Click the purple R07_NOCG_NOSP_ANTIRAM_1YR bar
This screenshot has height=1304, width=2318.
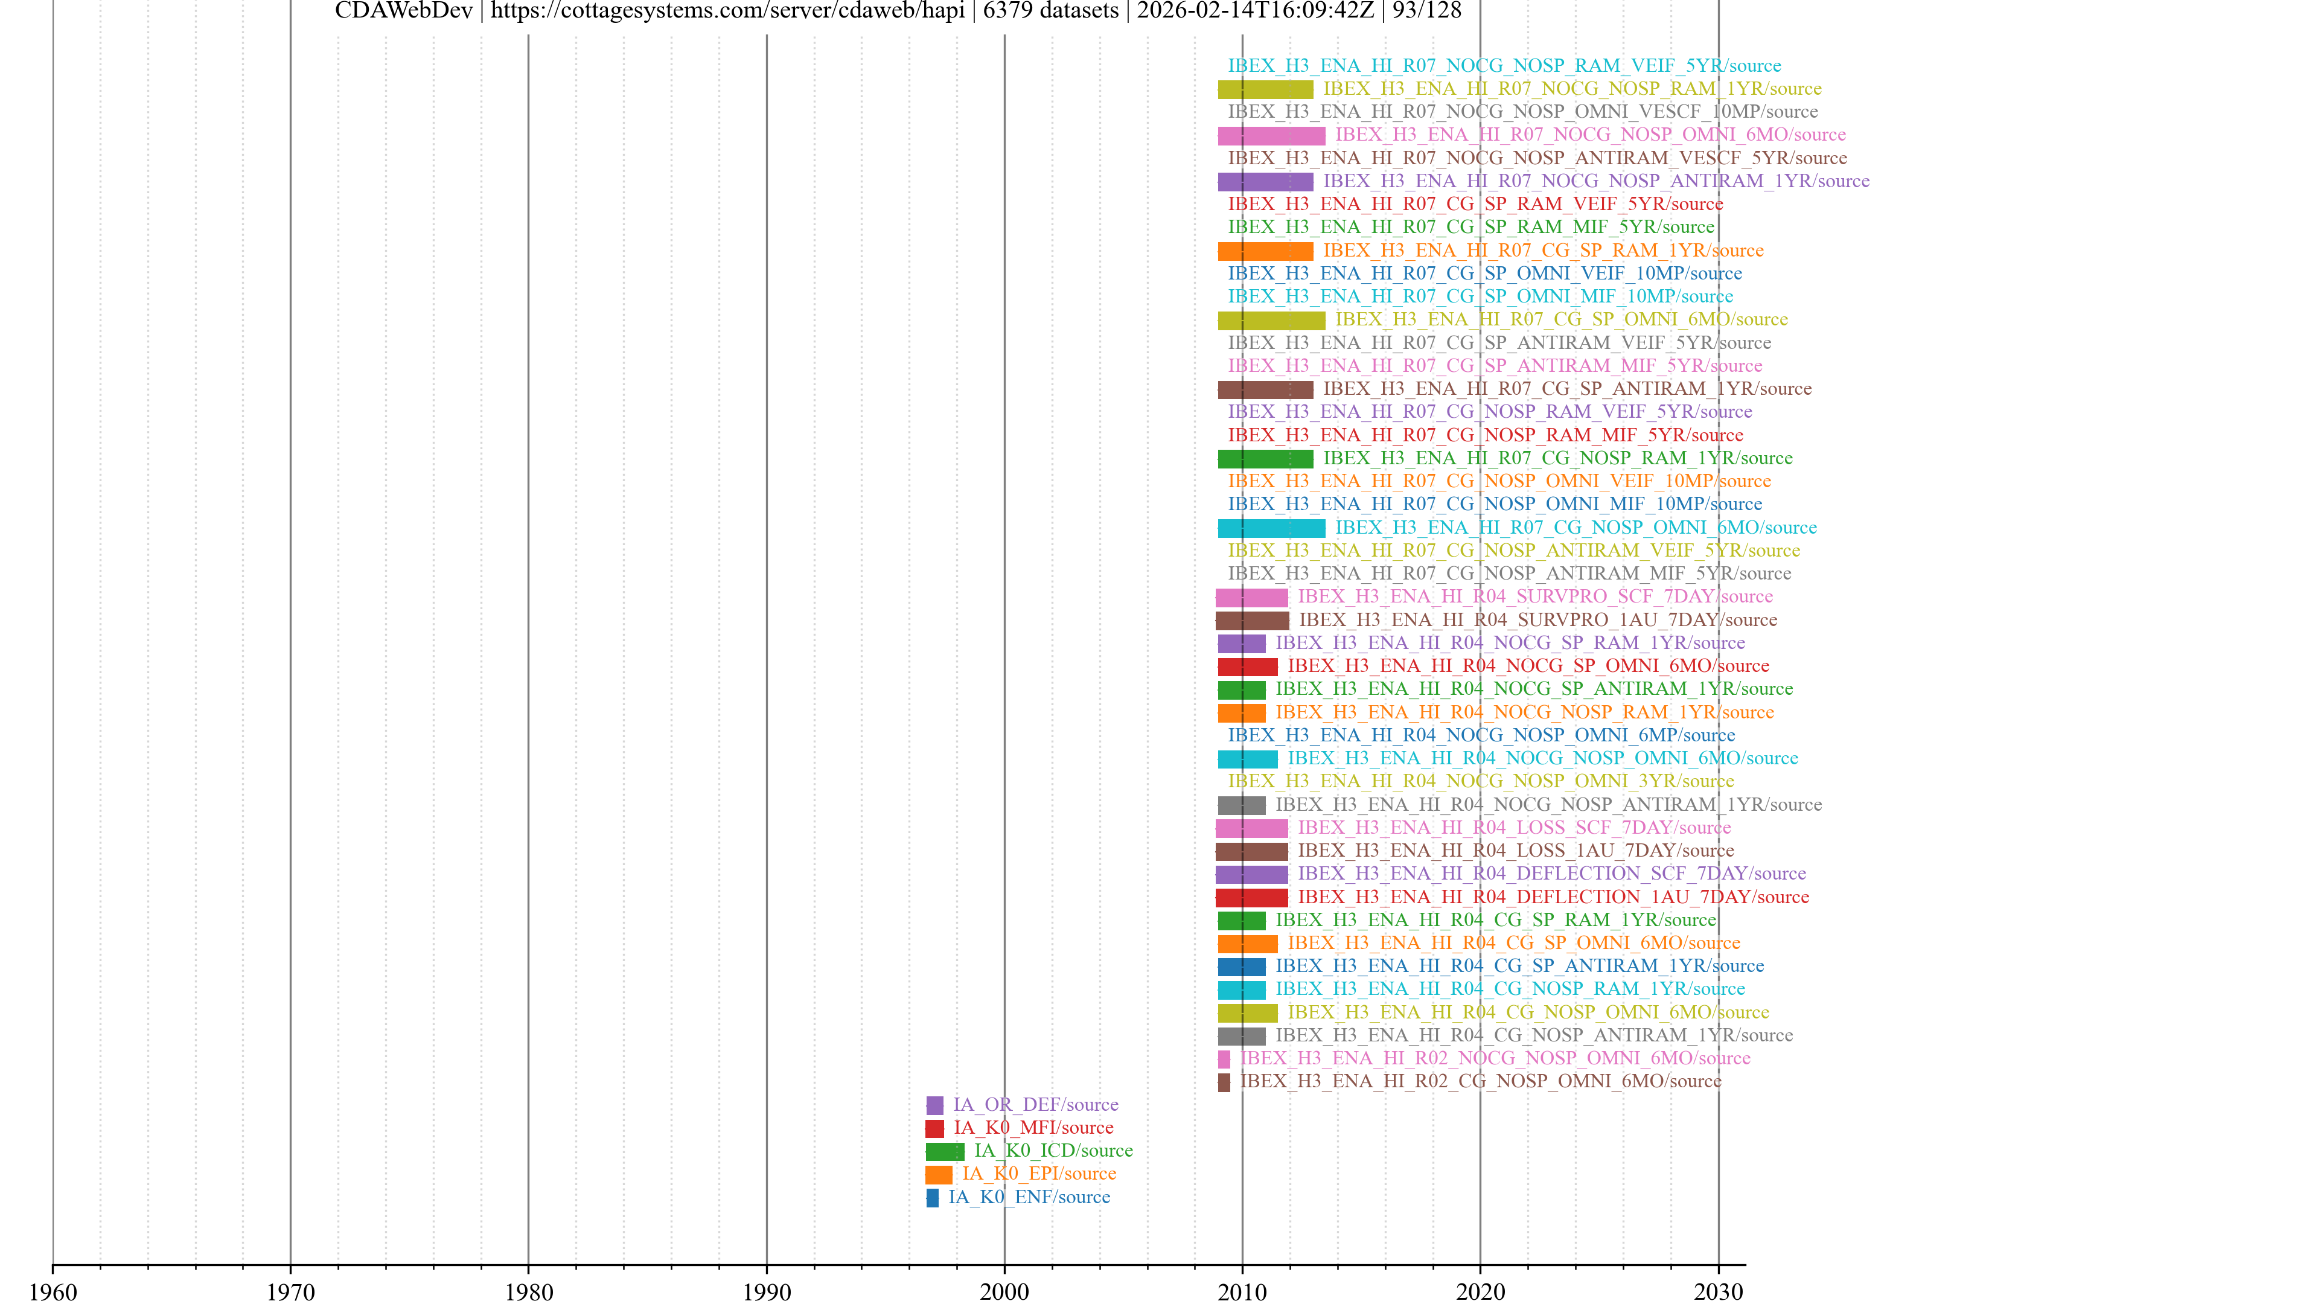(1265, 182)
